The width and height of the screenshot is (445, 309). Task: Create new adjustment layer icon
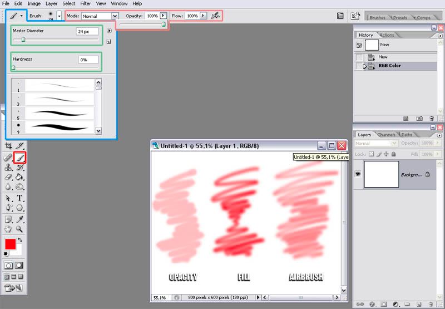[395, 305]
